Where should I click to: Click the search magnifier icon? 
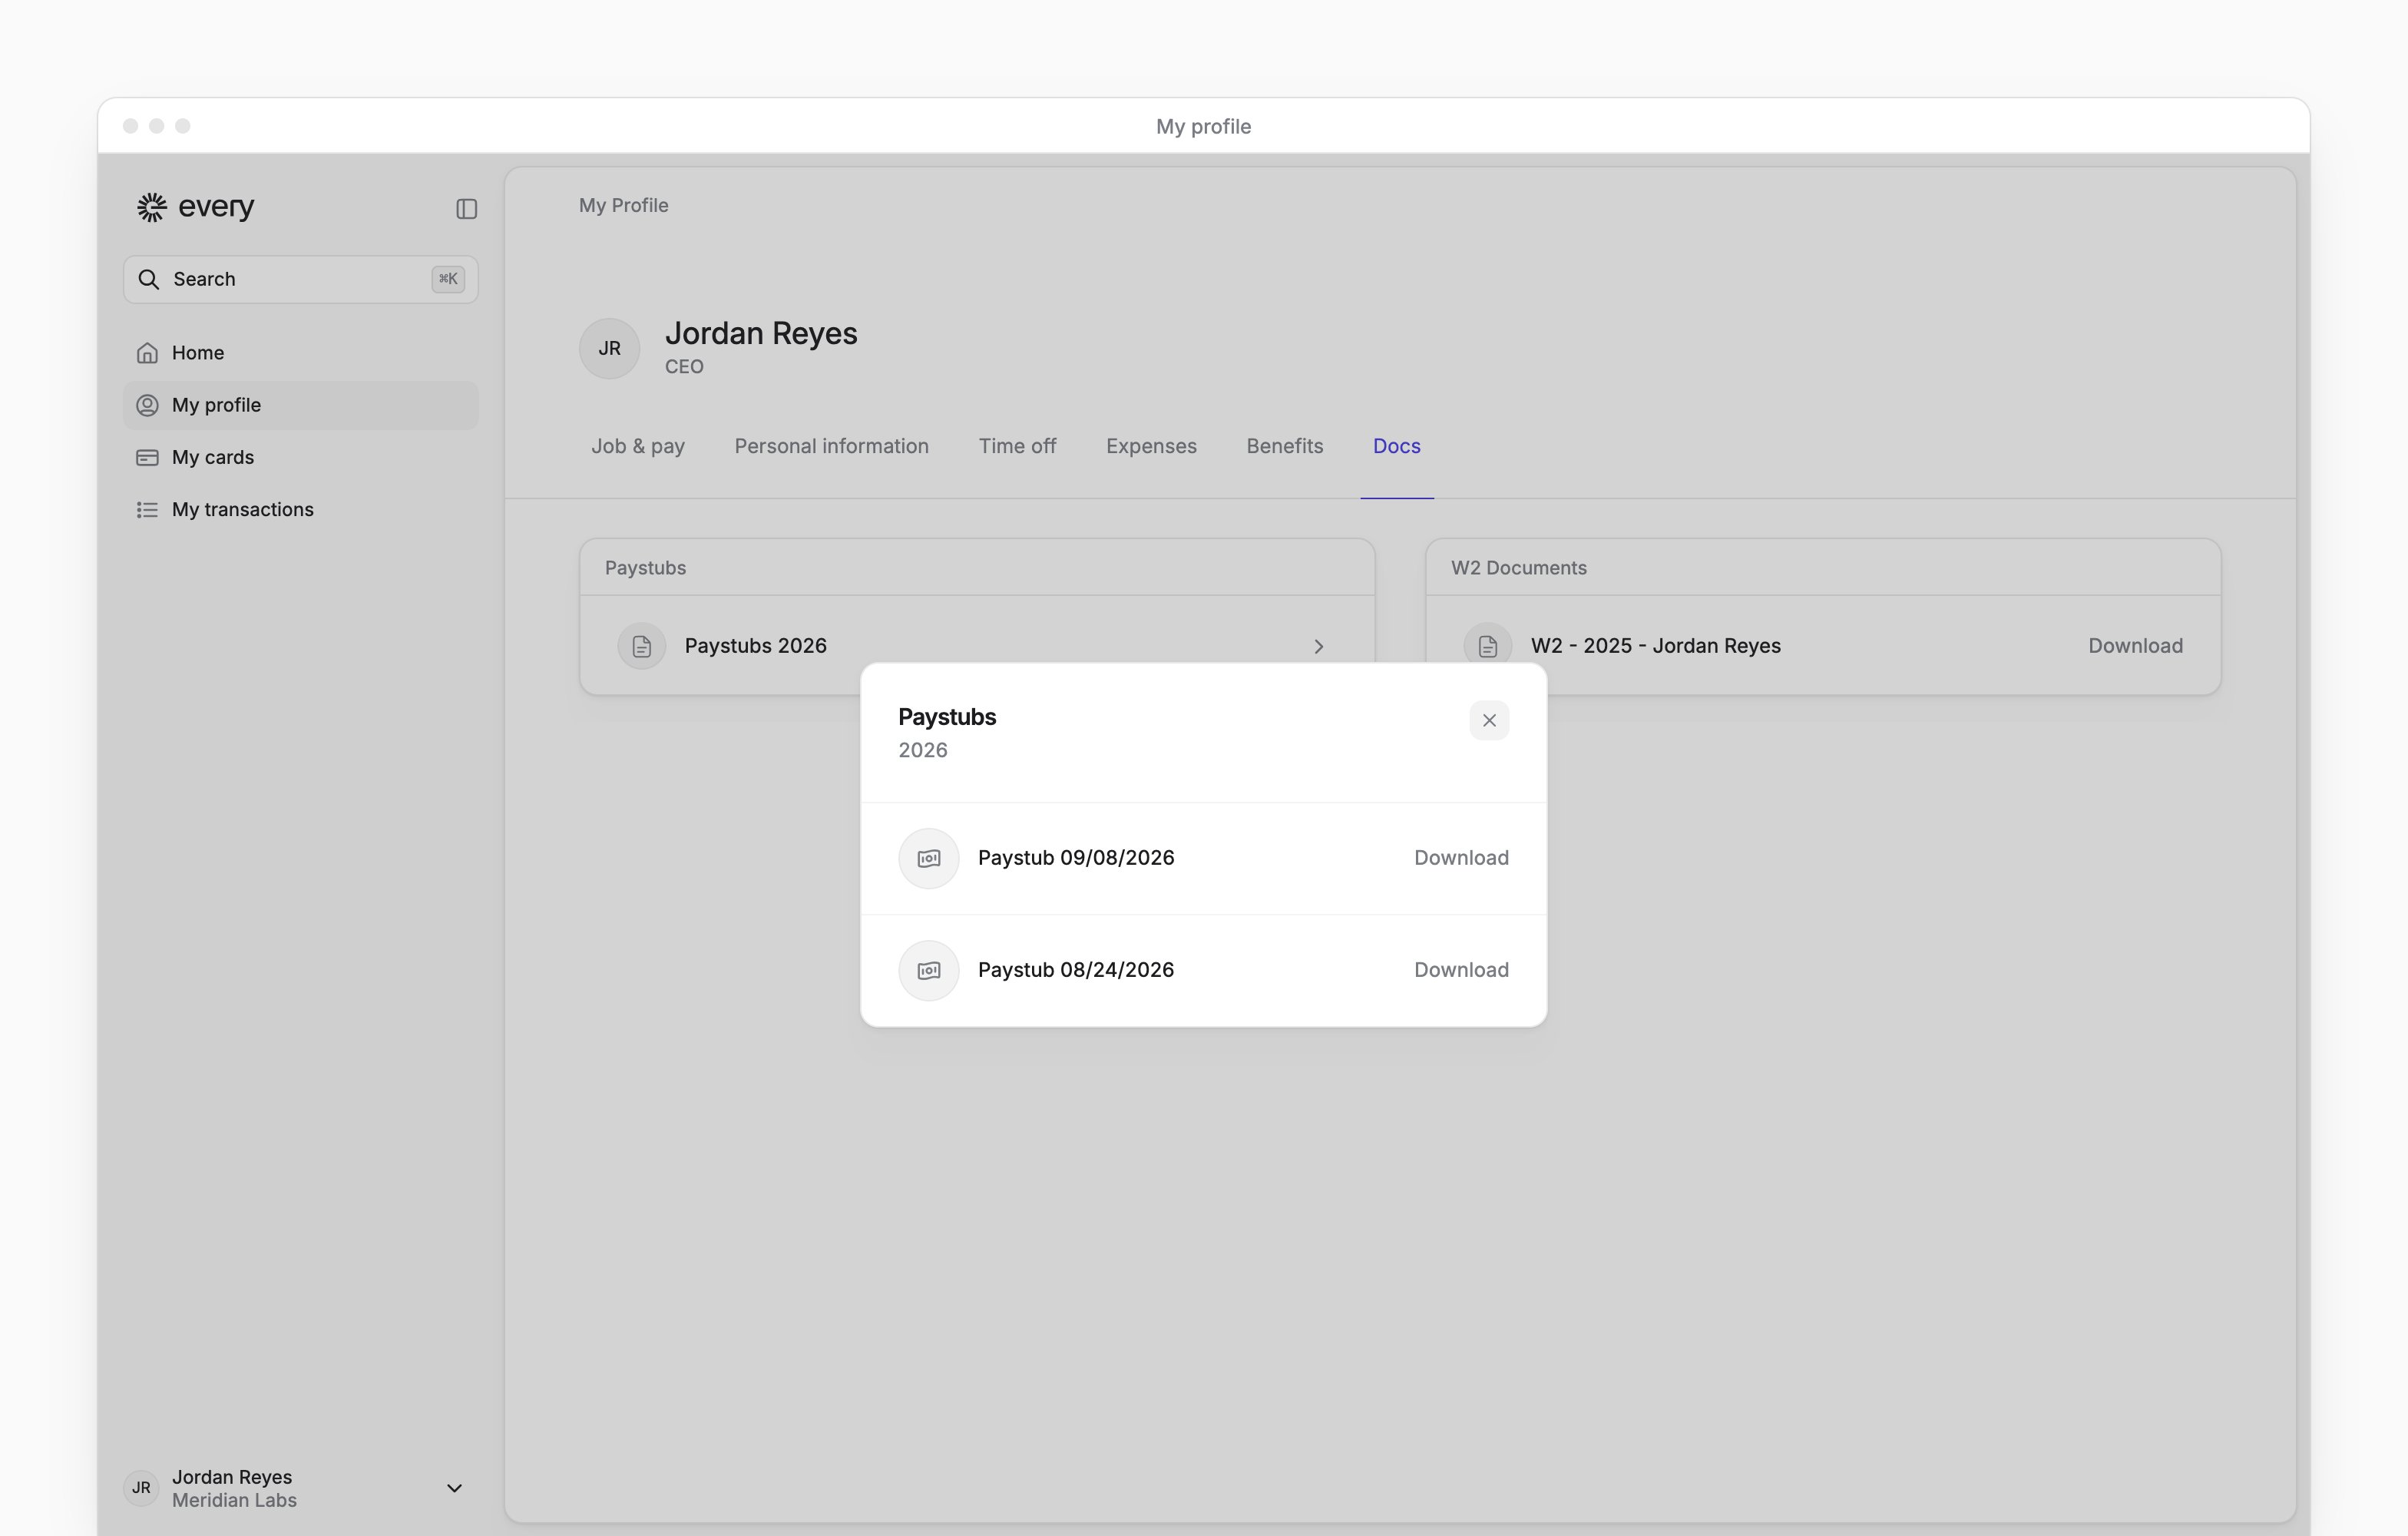[149, 279]
